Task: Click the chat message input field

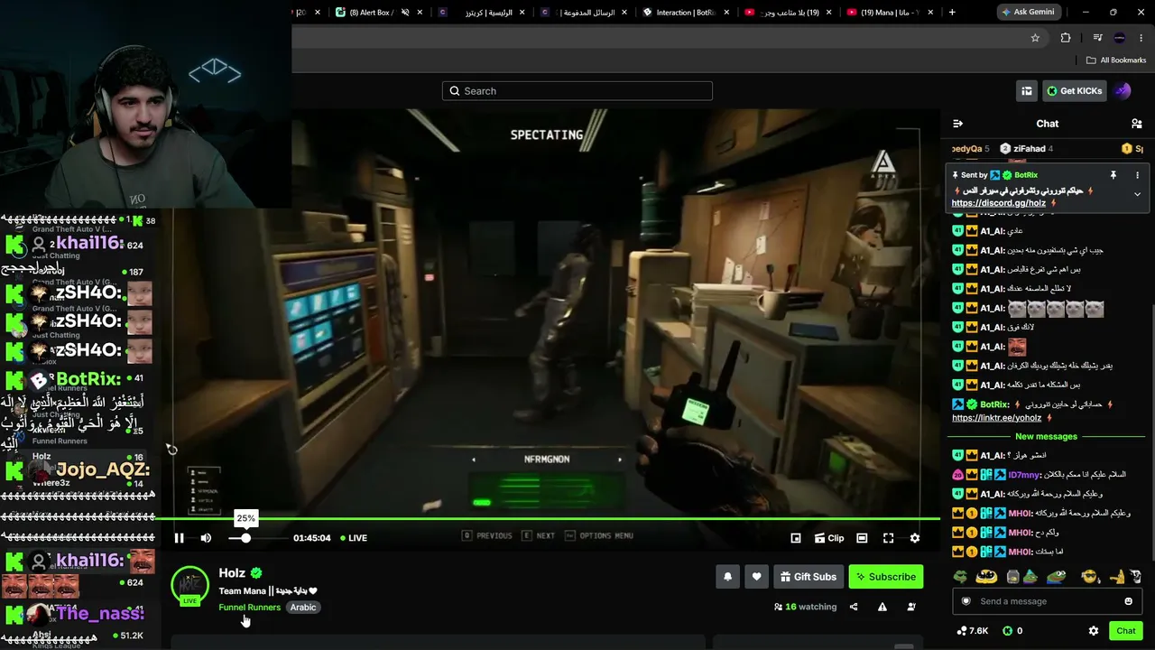Action: click(1047, 601)
